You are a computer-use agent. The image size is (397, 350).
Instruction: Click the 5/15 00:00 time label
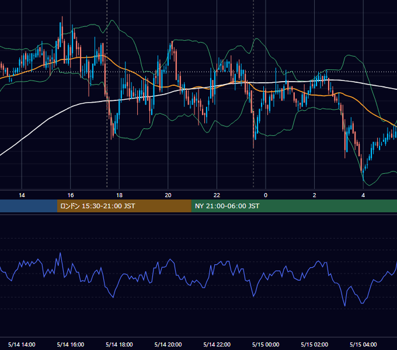[266, 344]
